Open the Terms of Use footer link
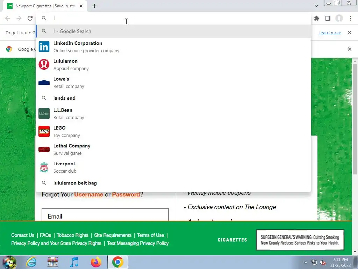The width and height of the screenshot is (358, 269). tap(150, 235)
